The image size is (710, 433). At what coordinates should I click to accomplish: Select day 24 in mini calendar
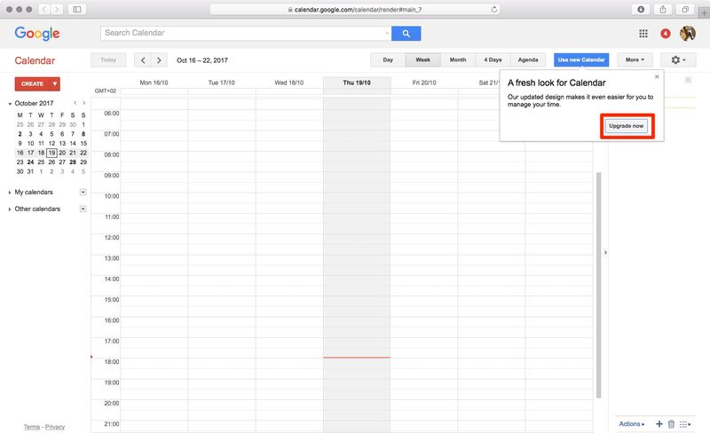coord(30,162)
